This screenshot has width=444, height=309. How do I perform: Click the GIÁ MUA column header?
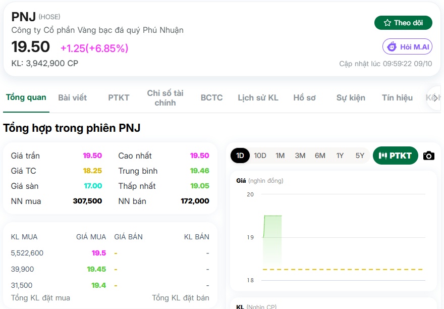click(x=91, y=237)
